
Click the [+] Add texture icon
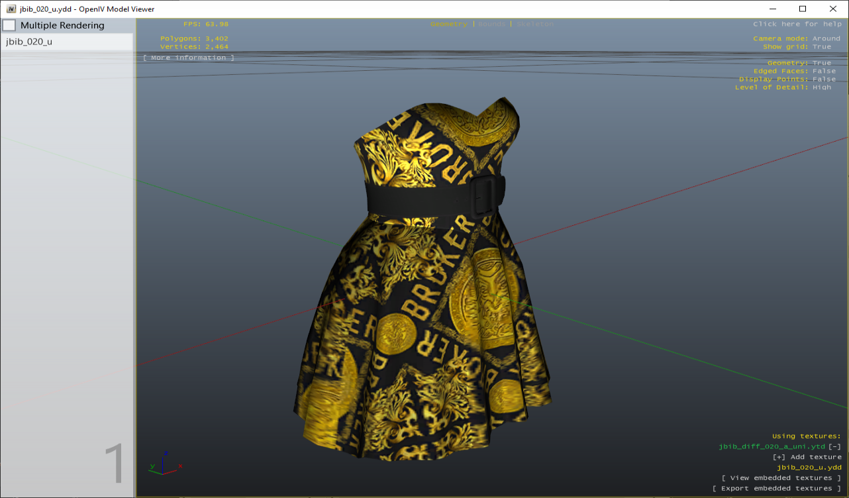coord(778,457)
